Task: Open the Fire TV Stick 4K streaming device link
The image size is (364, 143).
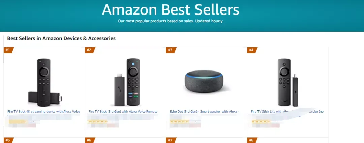Action: [x=43, y=112]
